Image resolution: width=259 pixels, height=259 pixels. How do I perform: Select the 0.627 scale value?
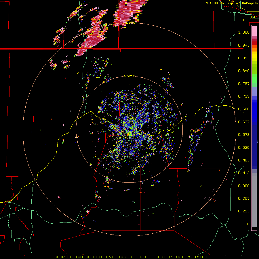(x=244, y=122)
